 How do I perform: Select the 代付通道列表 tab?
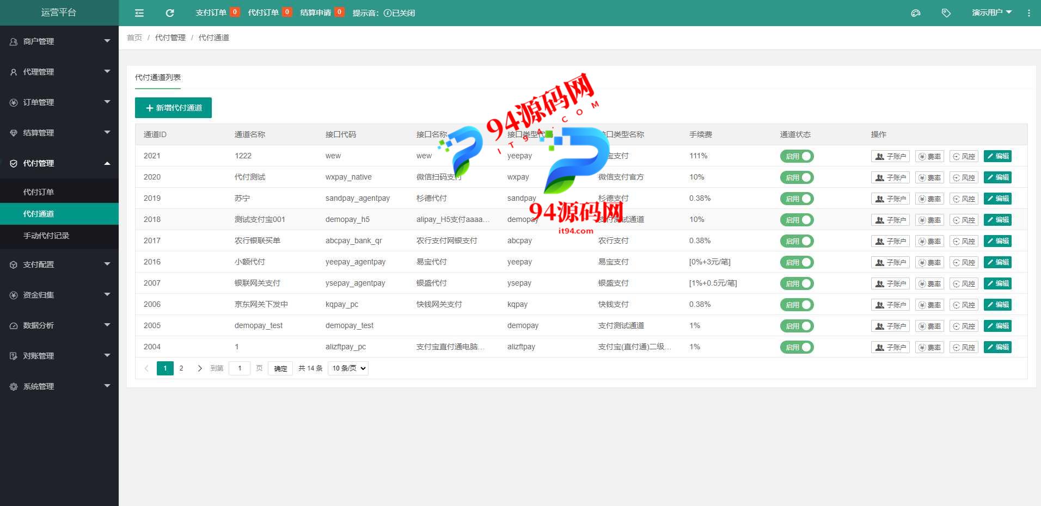[x=158, y=77]
